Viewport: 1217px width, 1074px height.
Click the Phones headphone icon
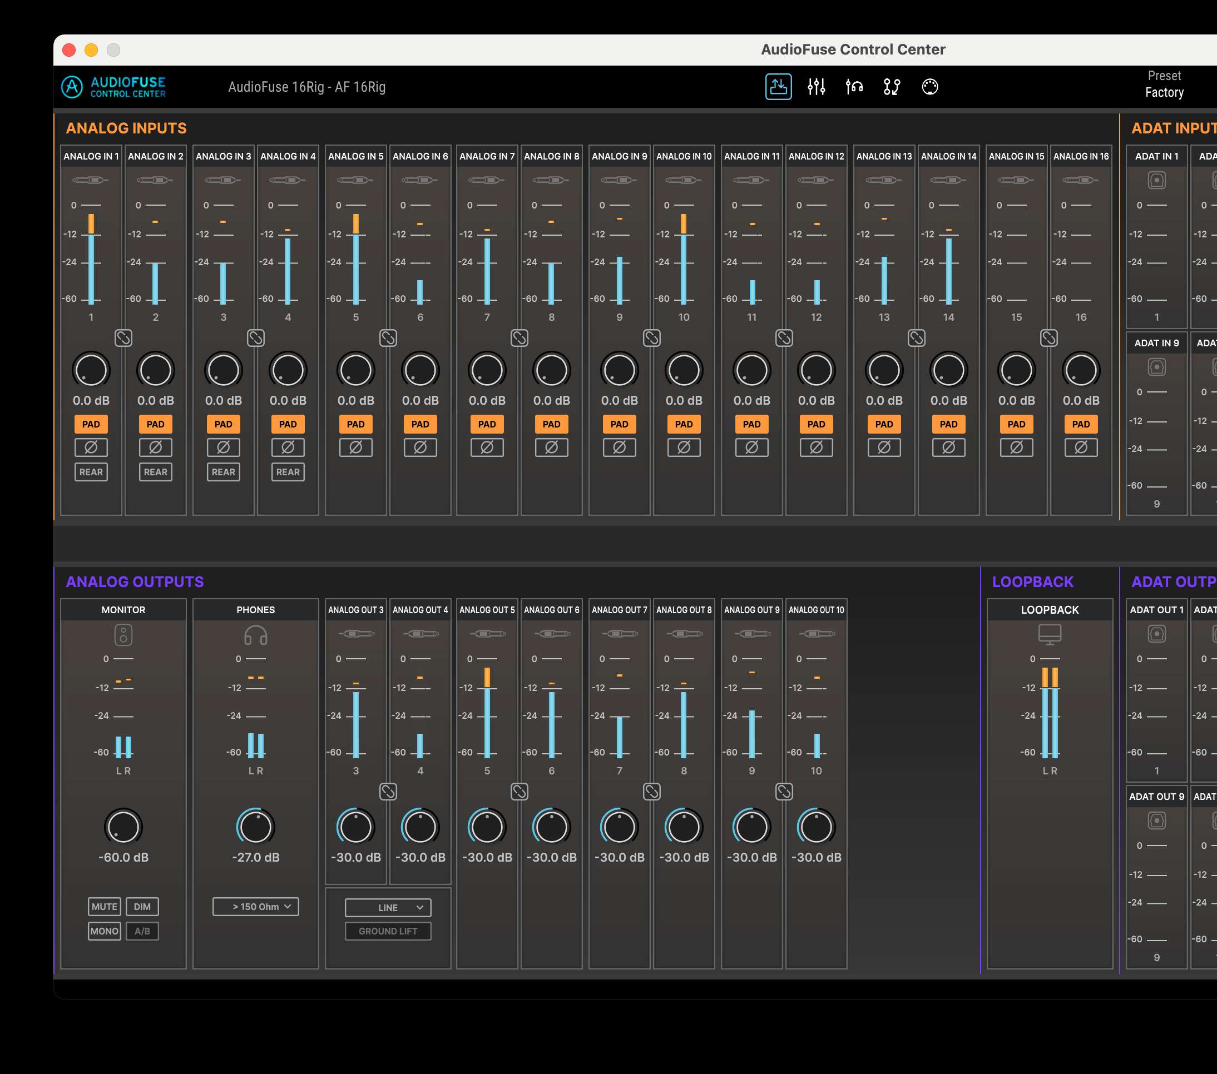[x=255, y=635]
